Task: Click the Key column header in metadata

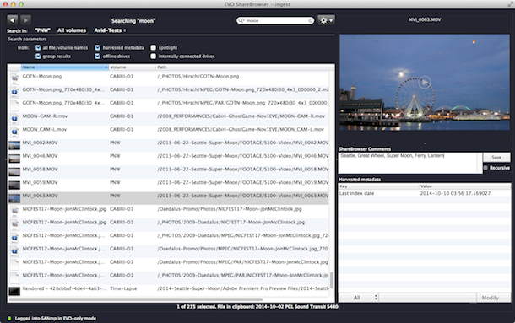Action: tap(379, 186)
